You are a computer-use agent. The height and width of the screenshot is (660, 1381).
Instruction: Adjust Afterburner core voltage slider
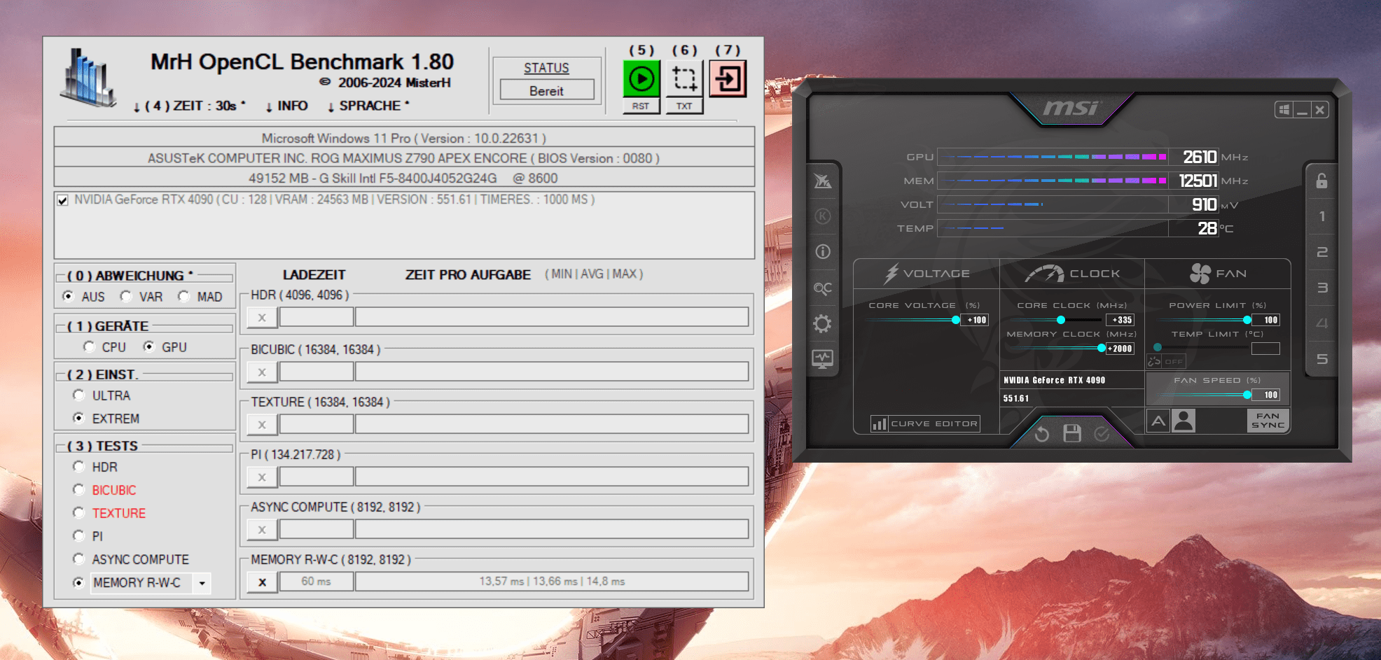coord(956,320)
